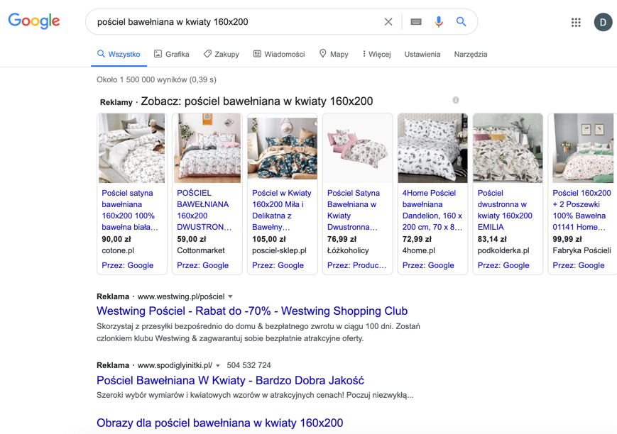
Task: Switch to the Grafika tab
Action: (172, 54)
